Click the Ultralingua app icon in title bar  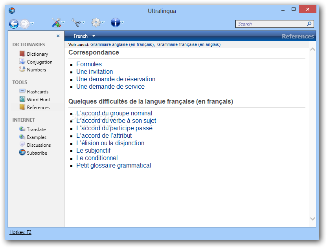click(12, 11)
